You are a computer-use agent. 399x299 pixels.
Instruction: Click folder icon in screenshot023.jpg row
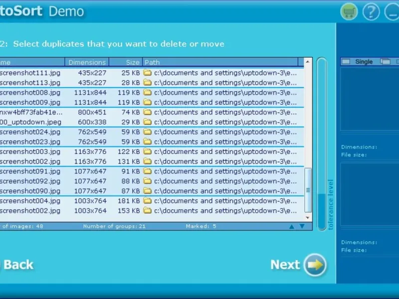click(147, 142)
